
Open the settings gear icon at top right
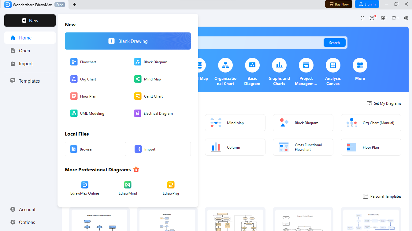click(x=406, y=18)
